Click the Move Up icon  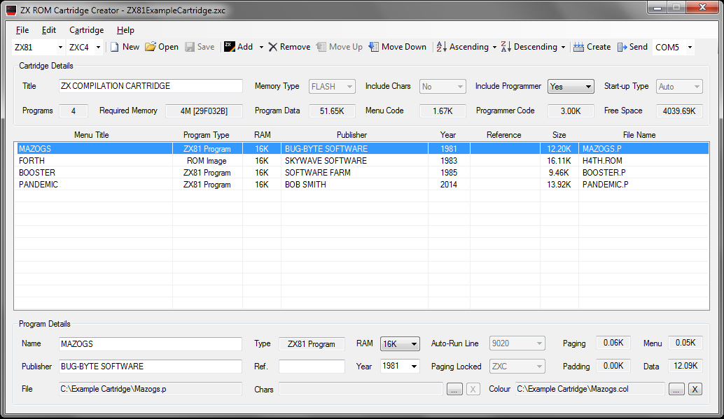321,47
